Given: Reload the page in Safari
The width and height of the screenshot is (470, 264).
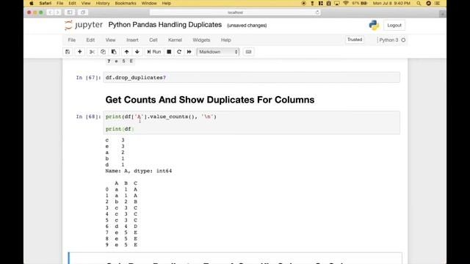Looking at the screenshot, I should coord(317,12).
